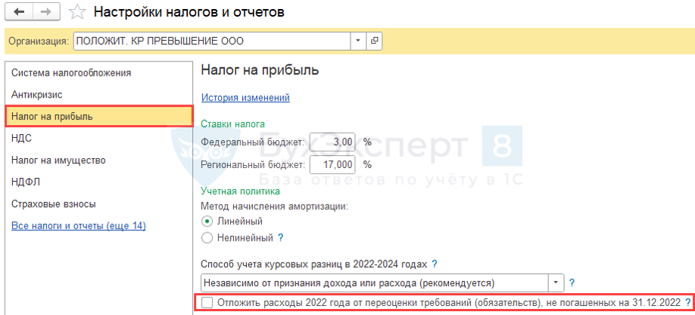
Task: Open help for the Нелинейный amortization method
Action: 280,238
